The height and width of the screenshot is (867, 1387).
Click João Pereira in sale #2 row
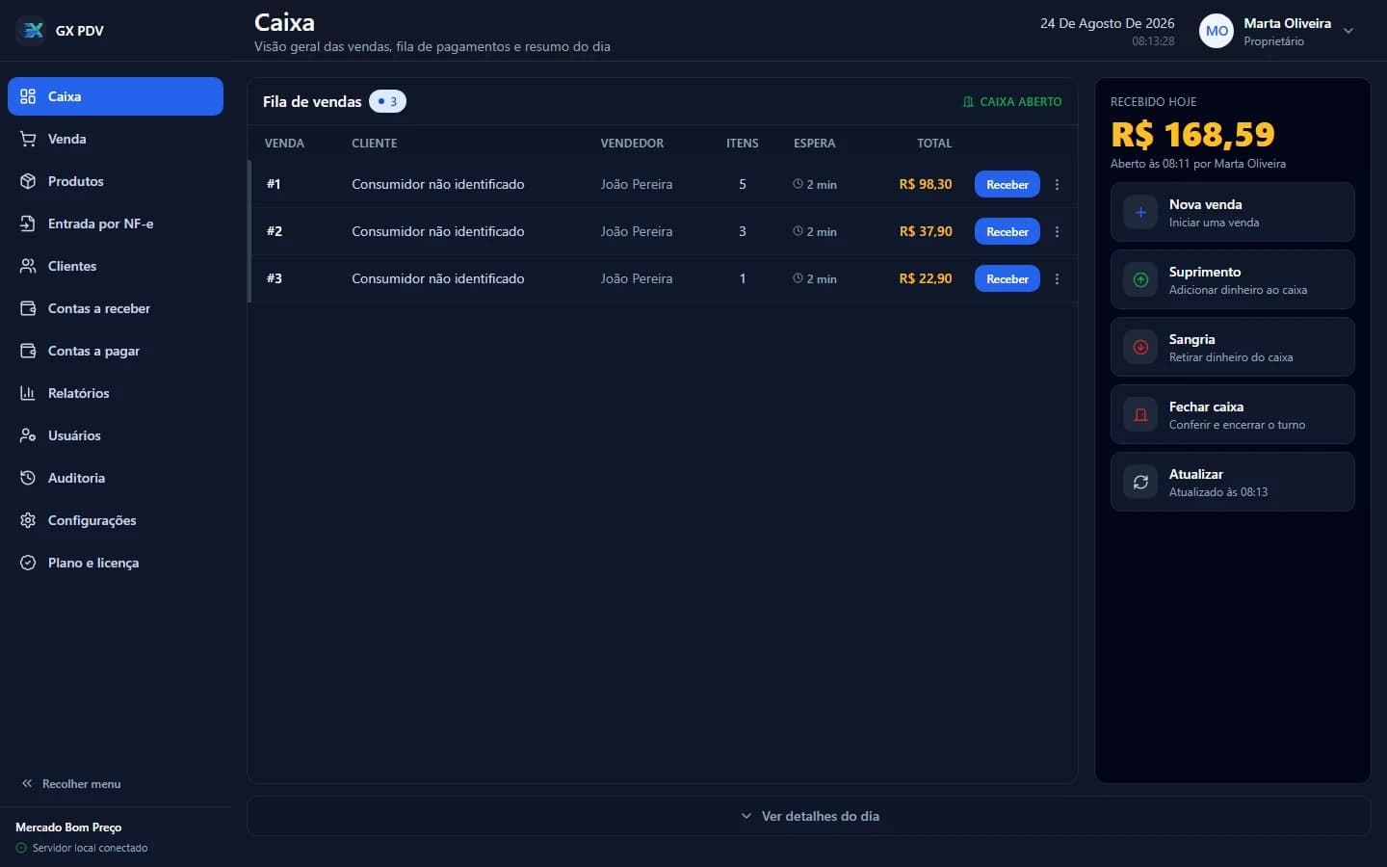tap(637, 231)
